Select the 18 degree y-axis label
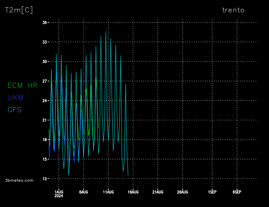The width and height of the screenshot is (269, 207). [x=44, y=140]
